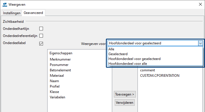Select Klasse in Eigenschappen list
Screen dimensions: 205x112
[x=54, y=92]
